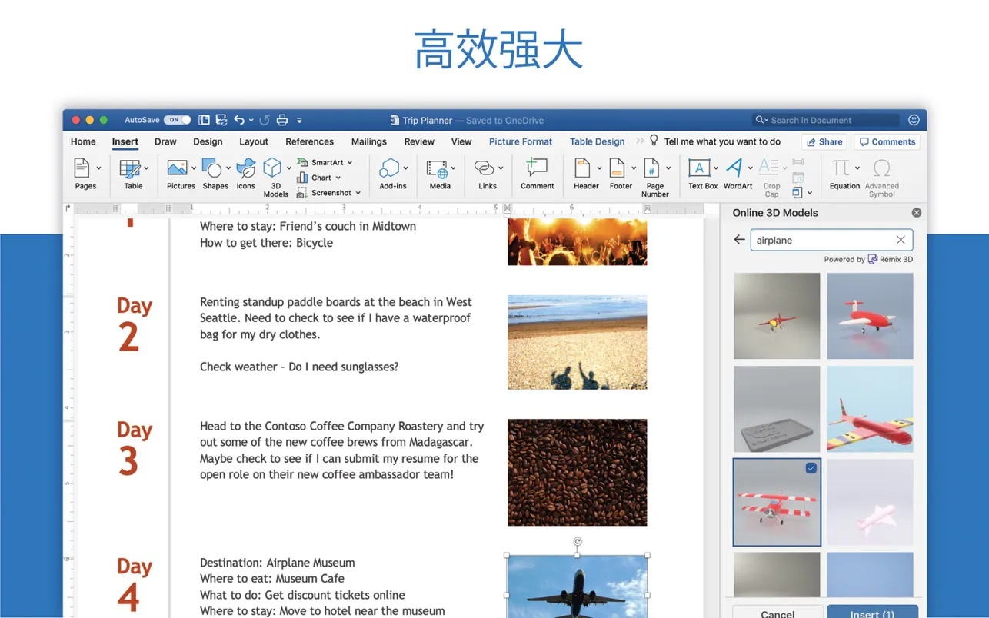Image resolution: width=989 pixels, height=618 pixels.
Task: Switch to the Mailings ribbon tab
Action: [368, 141]
